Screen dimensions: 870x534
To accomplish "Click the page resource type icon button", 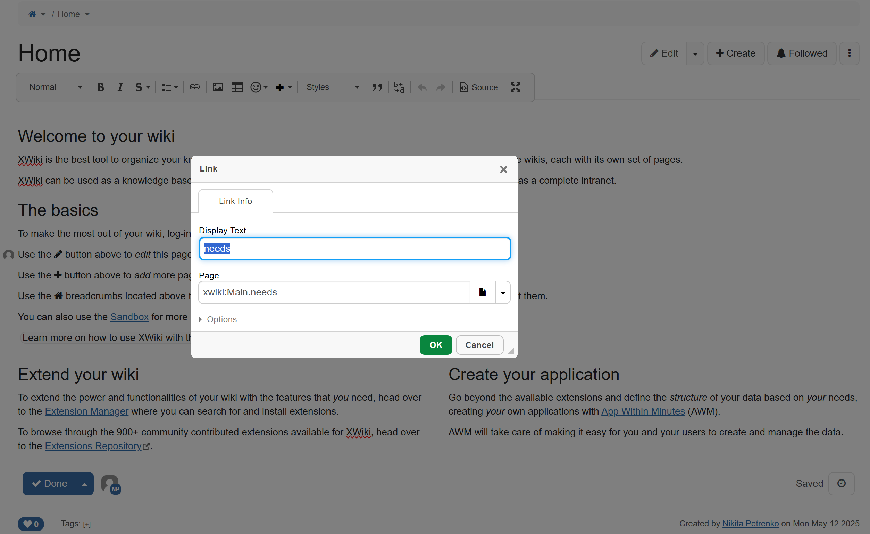I will coord(483,292).
